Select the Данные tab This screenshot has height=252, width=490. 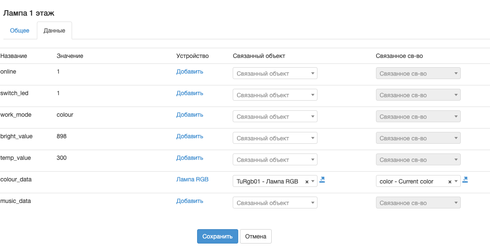point(54,31)
